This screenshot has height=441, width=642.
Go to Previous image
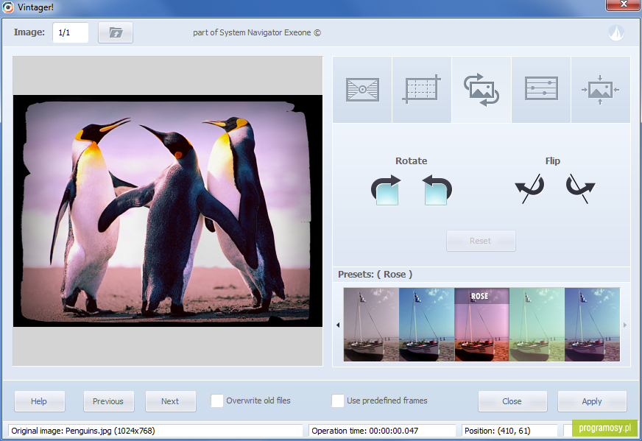(108, 401)
